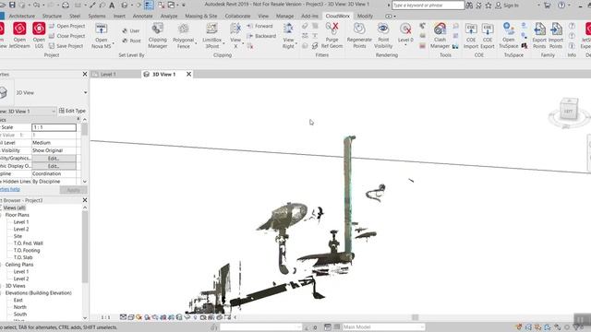The image size is (591, 332).
Task: Close the 3D View 1 tab
Action: [x=188, y=74]
